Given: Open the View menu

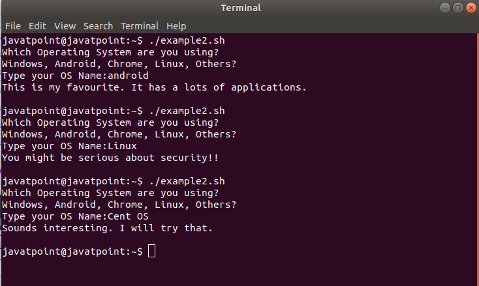Looking at the screenshot, I should pos(65,26).
